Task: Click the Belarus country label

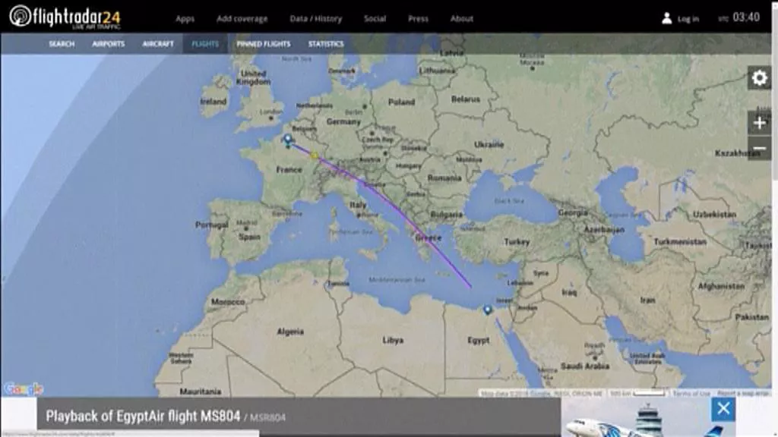Action: coord(466,99)
